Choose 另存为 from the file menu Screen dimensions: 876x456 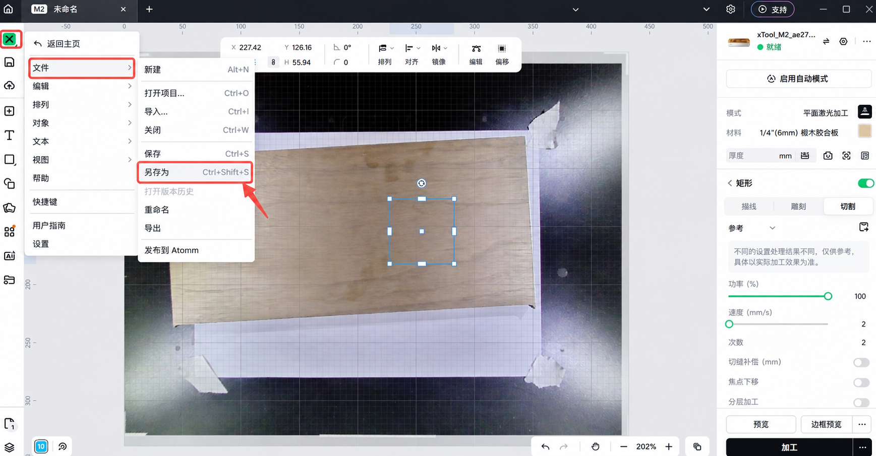coord(195,172)
